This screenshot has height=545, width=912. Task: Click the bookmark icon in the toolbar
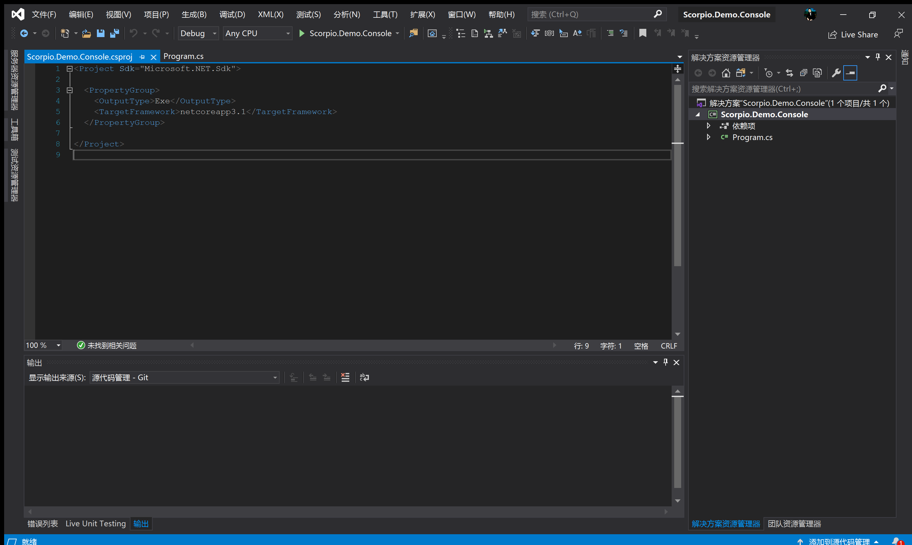[x=642, y=33]
